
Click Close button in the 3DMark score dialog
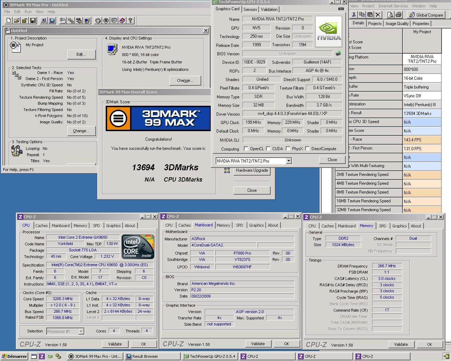point(252,190)
